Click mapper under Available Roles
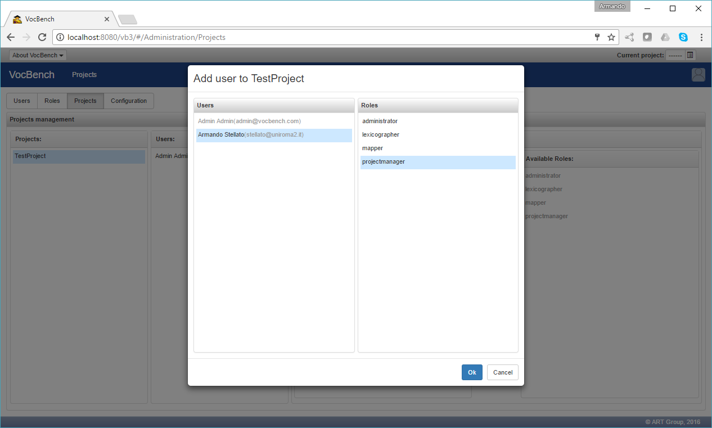The height and width of the screenshot is (428, 712). [x=536, y=203]
